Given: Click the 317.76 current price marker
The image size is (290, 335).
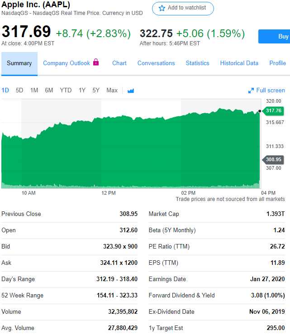Looking at the screenshot, I should tap(273, 110).
